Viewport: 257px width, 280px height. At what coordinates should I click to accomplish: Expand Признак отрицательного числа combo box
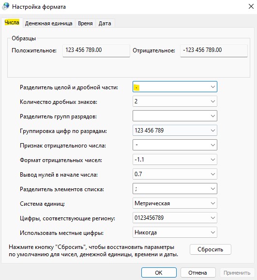tap(175, 145)
